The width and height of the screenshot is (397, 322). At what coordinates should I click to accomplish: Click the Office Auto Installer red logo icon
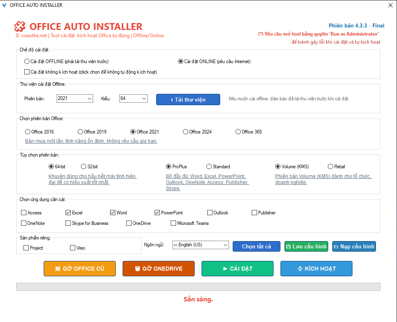(20, 27)
